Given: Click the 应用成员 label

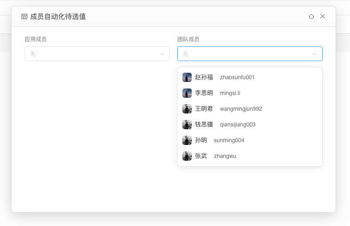Looking at the screenshot, I should [35, 39].
